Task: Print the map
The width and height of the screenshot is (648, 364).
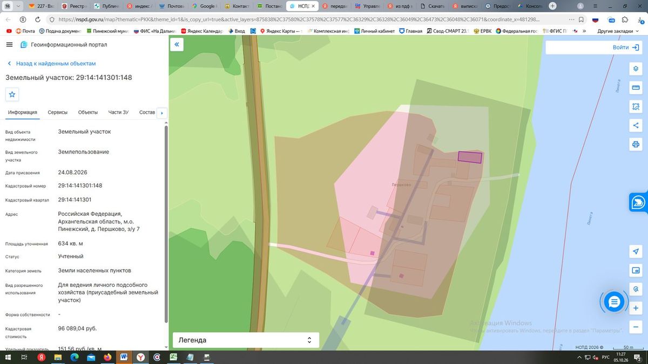Action: pyautogui.click(x=636, y=145)
